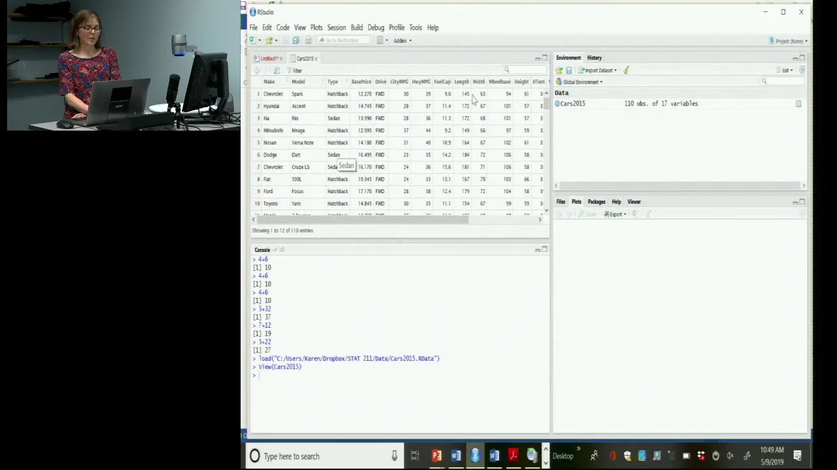Sort by the CityMPG column header

(399, 82)
